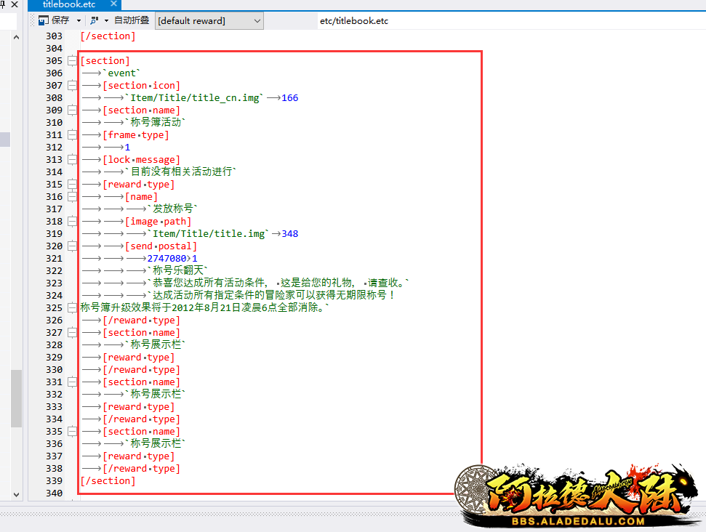Collapse [reward type] fold at line 315
This screenshot has width=706, height=532.
[72, 185]
